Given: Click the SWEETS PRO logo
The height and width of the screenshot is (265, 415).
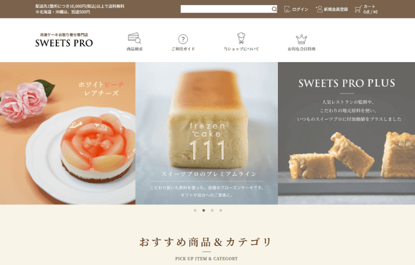Looking at the screenshot, I should tap(64, 41).
